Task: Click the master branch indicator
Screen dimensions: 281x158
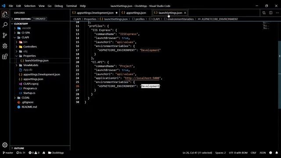Action: (8, 153)
